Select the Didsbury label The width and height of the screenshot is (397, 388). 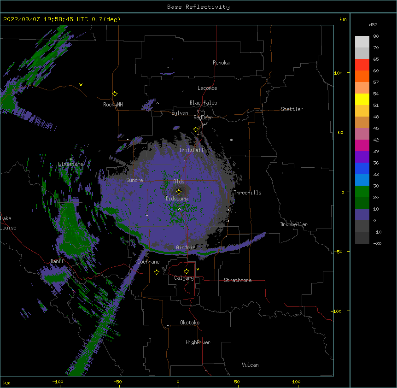click(x=177, y=199)
